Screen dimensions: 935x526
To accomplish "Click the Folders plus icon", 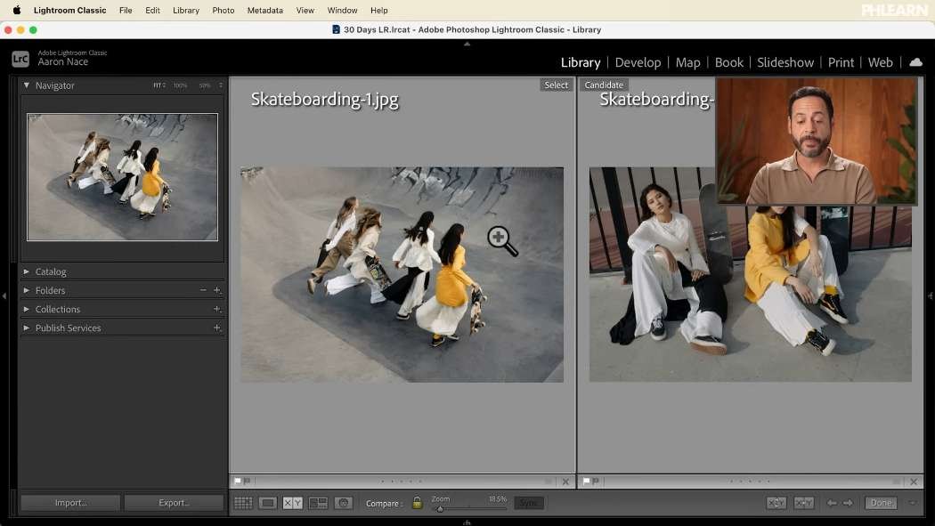I will point(217,290).
